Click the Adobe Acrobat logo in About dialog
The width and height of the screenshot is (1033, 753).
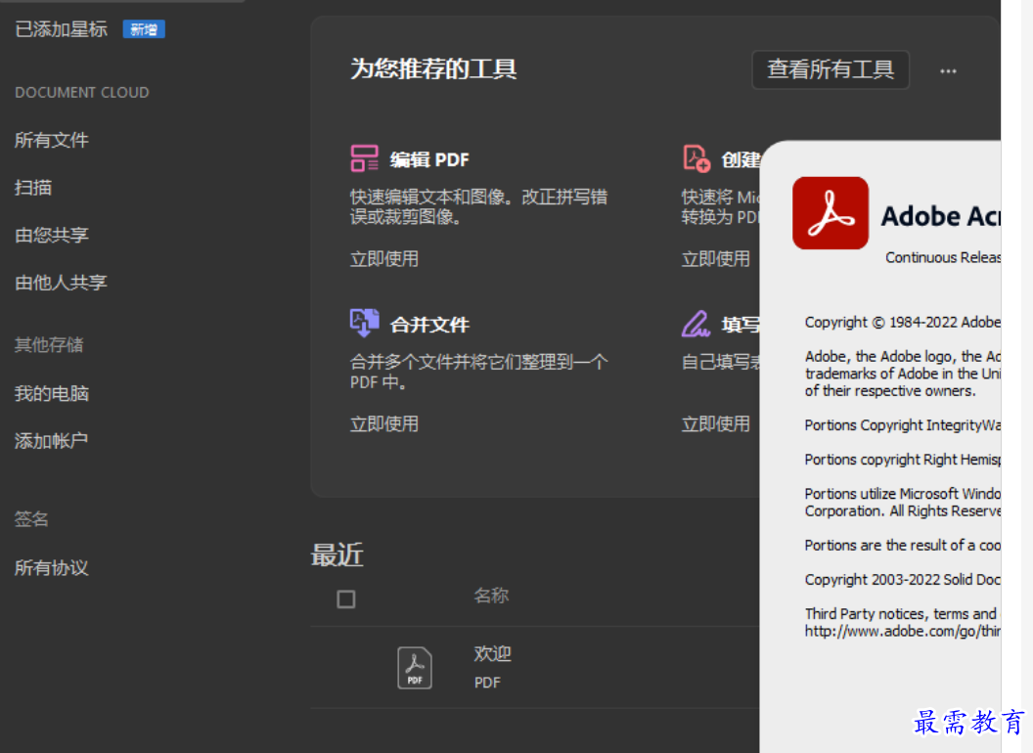coord(831,213)
